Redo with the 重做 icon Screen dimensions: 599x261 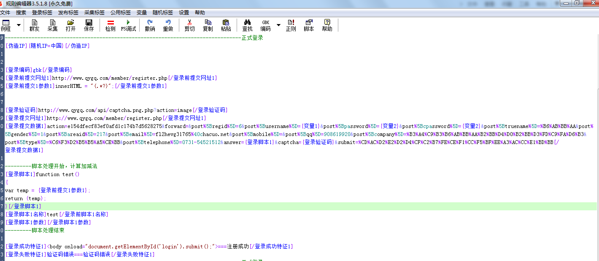click(168, 25)
